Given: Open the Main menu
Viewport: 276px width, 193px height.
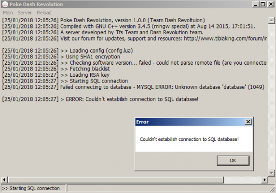Looking at the screenshot, I should 8,13.
